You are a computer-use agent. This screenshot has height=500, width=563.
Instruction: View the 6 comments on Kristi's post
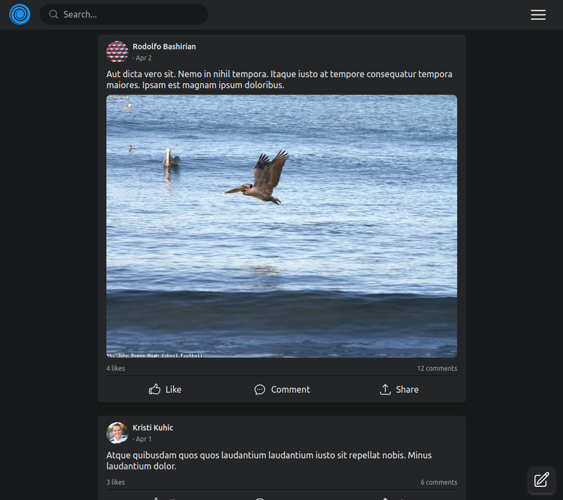tap(439, 482)
